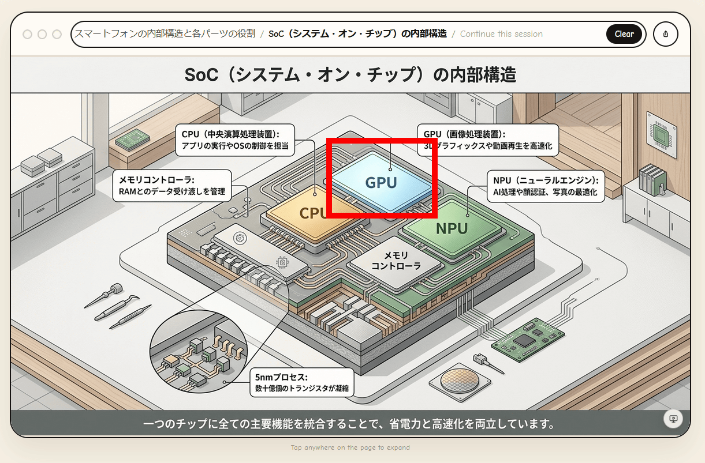Click the share icon button
The image size is (705, 463).
666,34
